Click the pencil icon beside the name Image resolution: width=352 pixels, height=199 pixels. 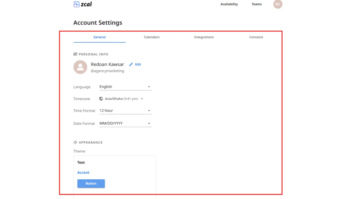click(x=131, y=65)
